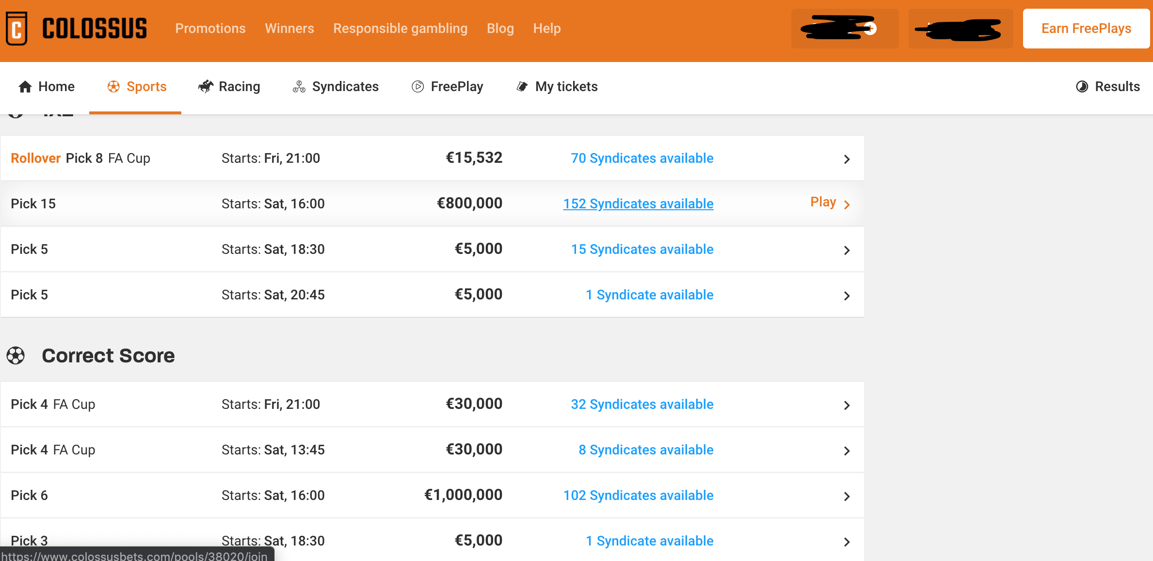Image resolution: width=1153 pixels, height=561 pixels.
Task: Click the second redacted account button in header
Action: (960, 29)
